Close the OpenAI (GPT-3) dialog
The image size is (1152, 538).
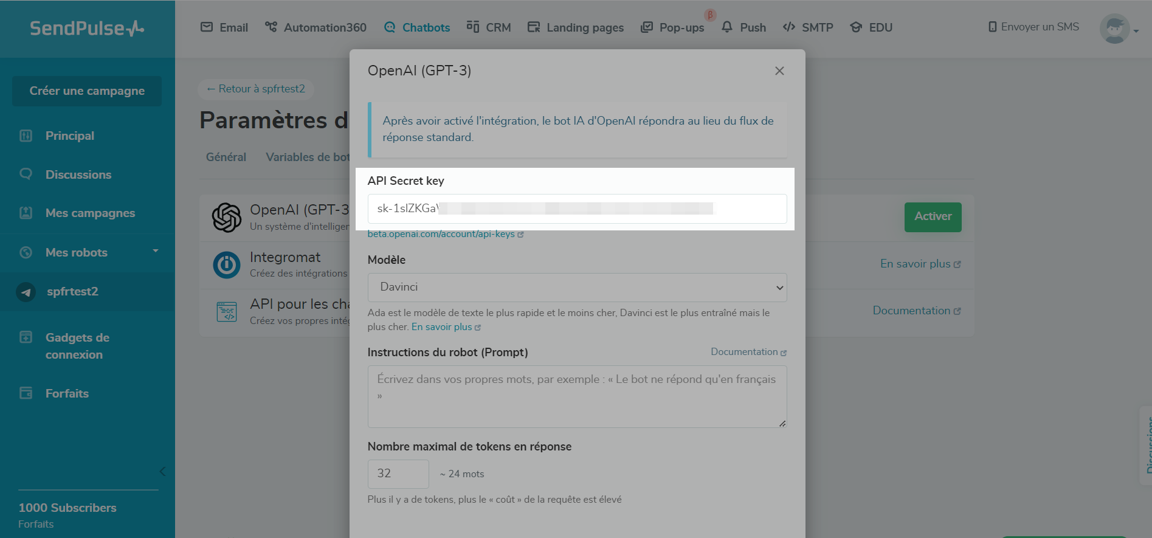(779, 71)
